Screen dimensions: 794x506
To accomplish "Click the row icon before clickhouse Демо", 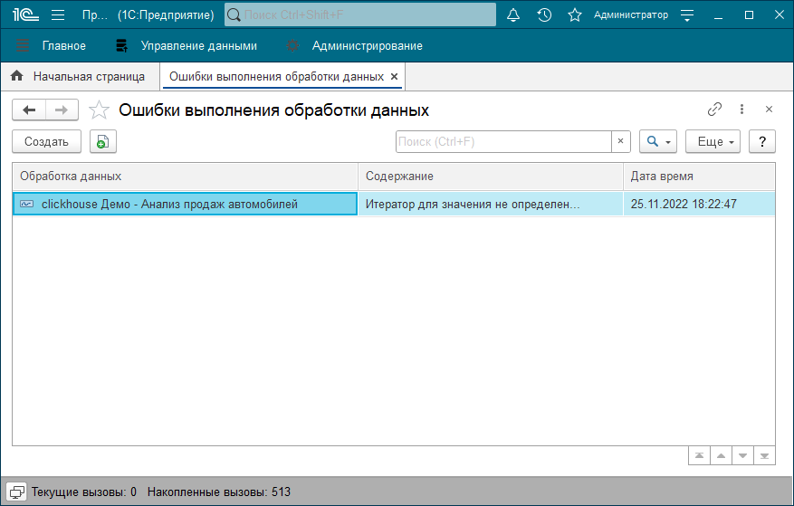I will [x=27, y=204].
